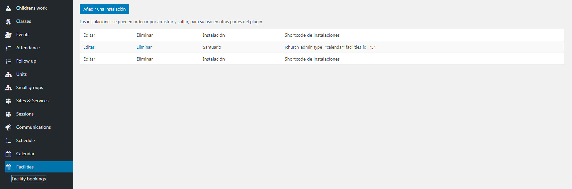Click the Attendance list icon
The height and width of the screenshot is (189, 572).
click(8, 48)
